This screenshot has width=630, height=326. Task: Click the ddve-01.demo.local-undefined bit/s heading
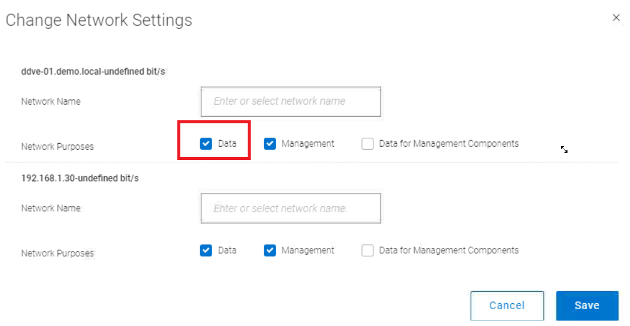click(93, 72)
